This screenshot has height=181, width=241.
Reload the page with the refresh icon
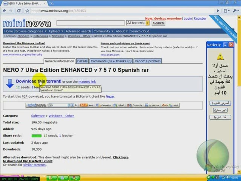(x=19, y=11)
